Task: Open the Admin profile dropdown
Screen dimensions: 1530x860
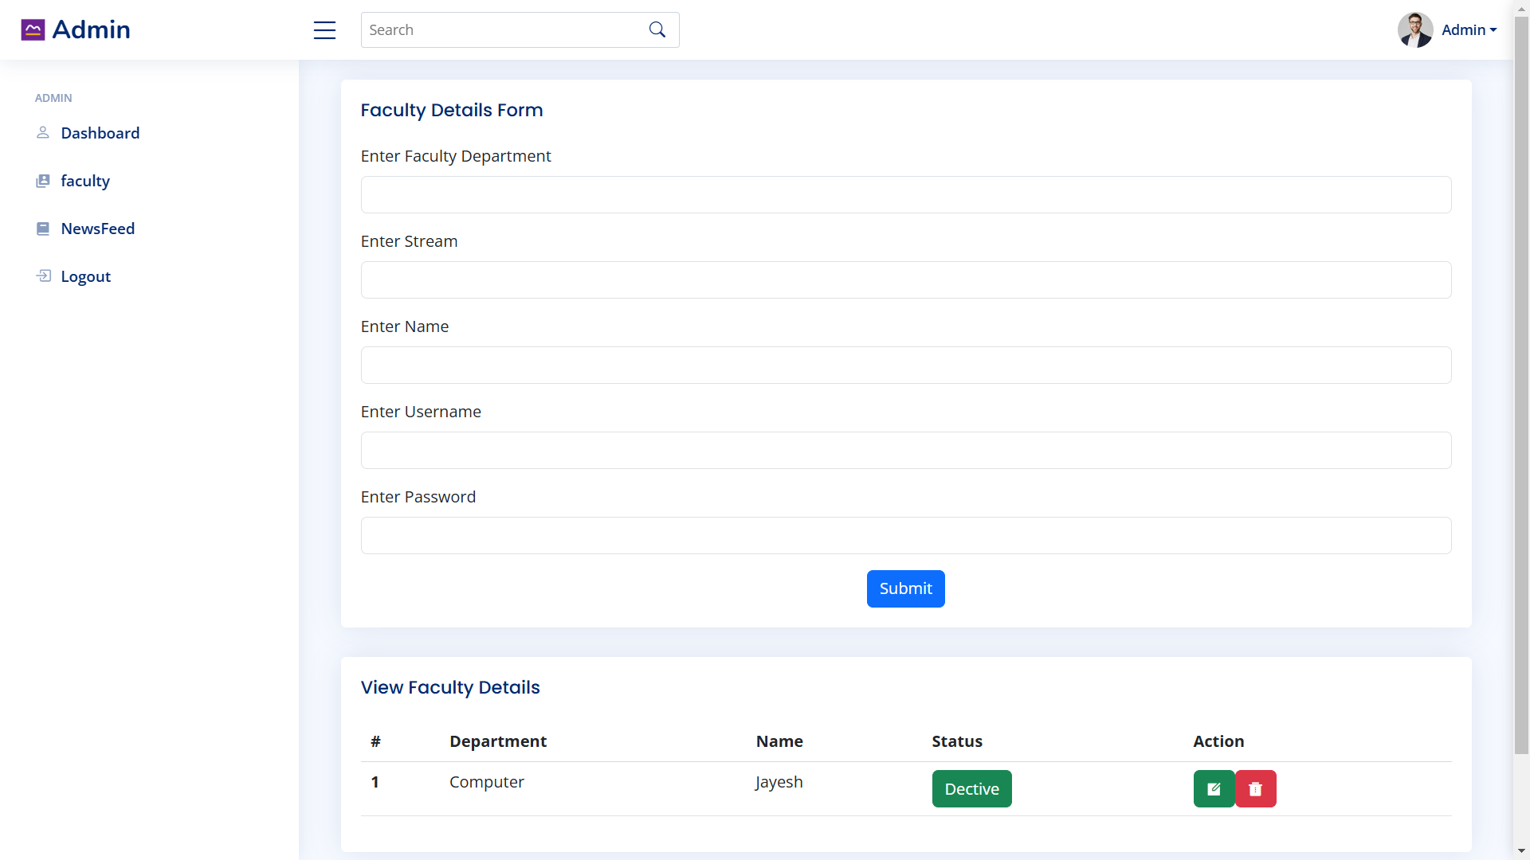Action: [x=1469, y=29]
